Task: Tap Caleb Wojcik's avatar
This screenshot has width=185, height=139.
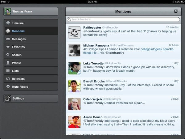Action: (74, 104)
